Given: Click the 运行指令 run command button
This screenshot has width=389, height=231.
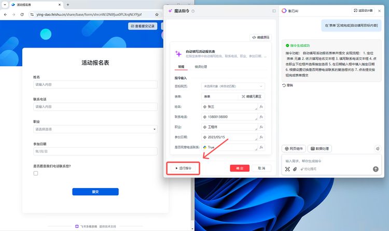Looking at the screenshot, I should [183, 168].
